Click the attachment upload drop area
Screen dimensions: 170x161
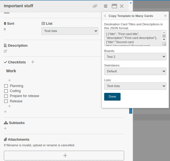click(x=64, y=155)
